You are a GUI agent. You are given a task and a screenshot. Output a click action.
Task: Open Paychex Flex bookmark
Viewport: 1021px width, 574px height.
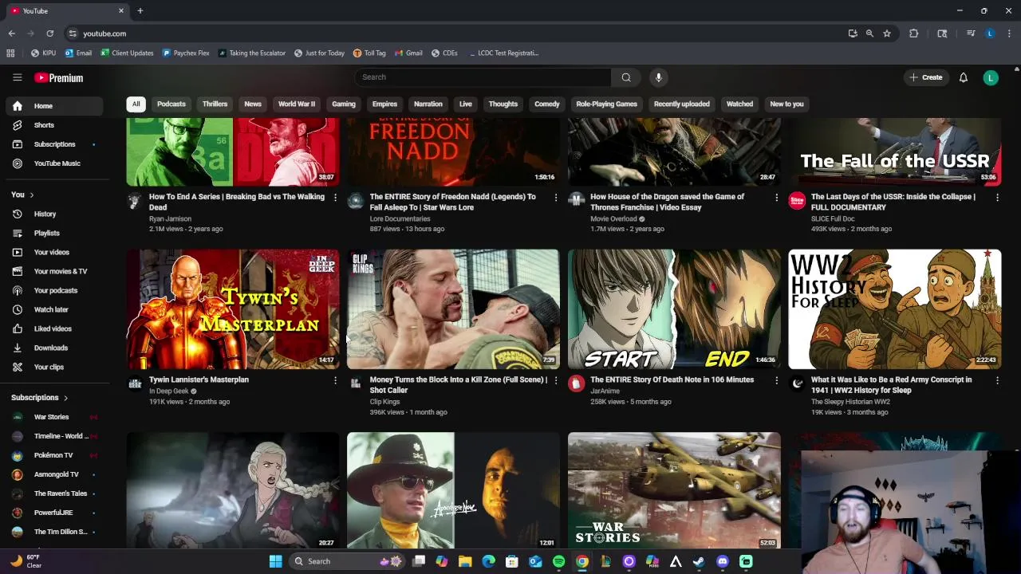click(186, 53)
